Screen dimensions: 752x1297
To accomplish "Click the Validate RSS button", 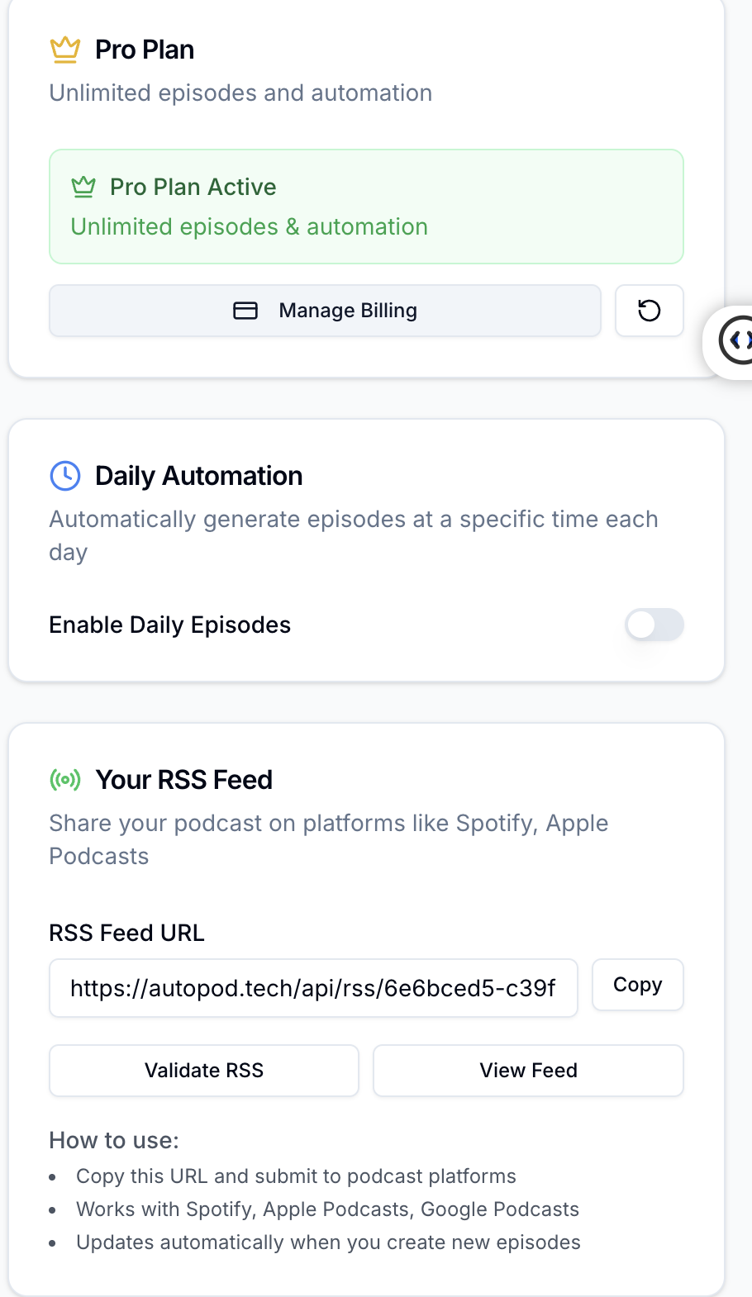I will pos(203,1070).
